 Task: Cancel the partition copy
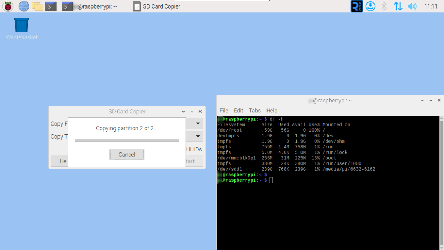[127, 155]
